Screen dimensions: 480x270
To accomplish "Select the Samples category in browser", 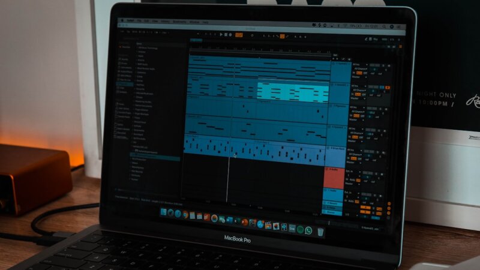I will pos(123,92).
